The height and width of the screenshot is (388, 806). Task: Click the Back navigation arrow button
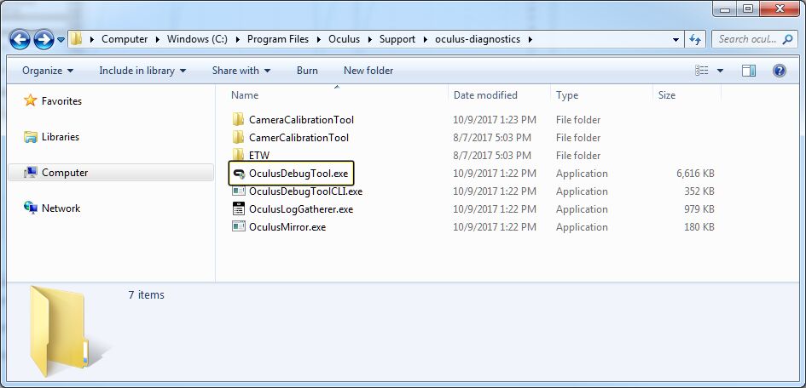tap(20, 39)
